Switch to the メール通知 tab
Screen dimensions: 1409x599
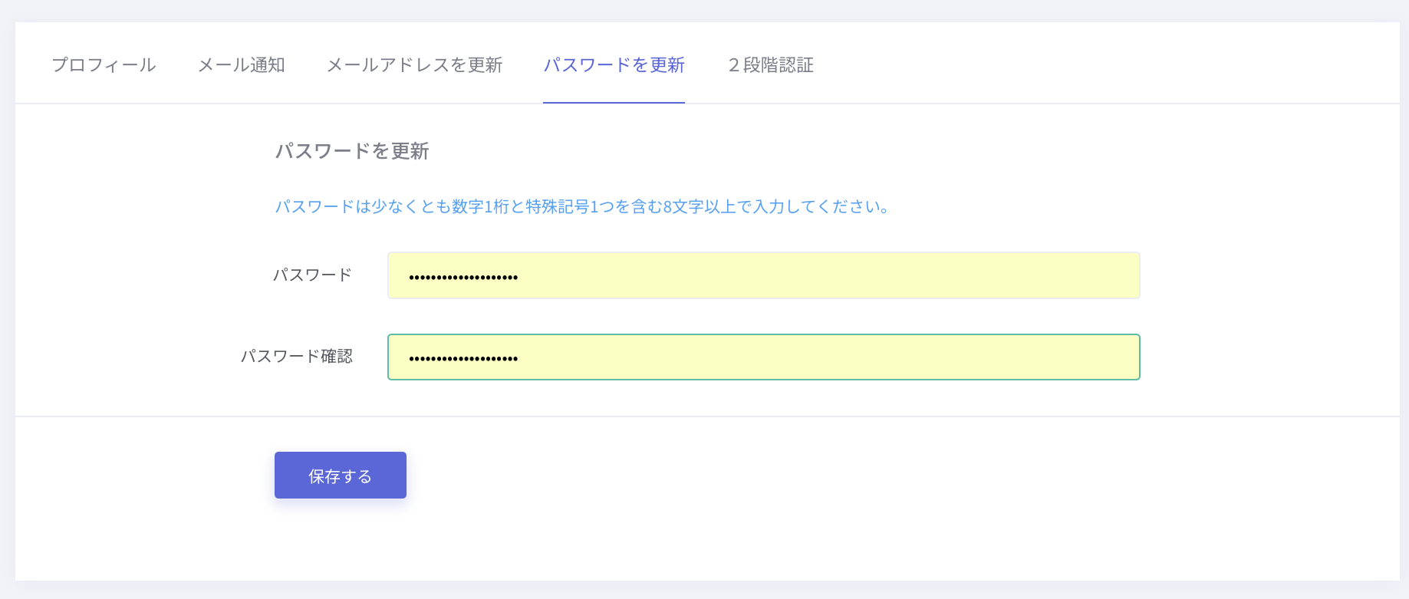pos(242,65)
